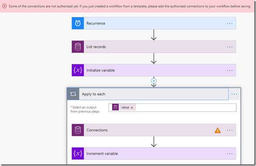The width and height of the screenshot is (256, 166).
Task: Open List records more options menu
Action: [229, 47]
